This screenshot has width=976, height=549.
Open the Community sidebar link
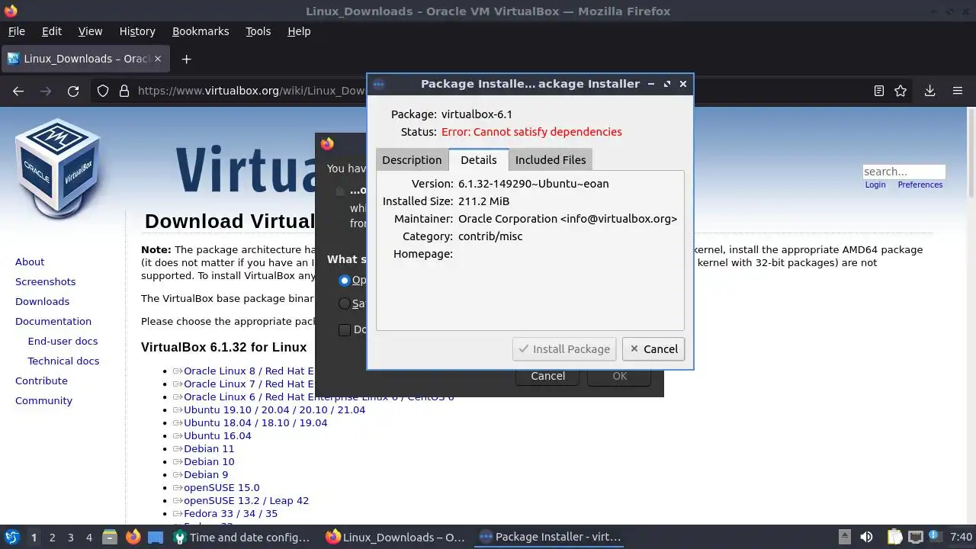43,400
